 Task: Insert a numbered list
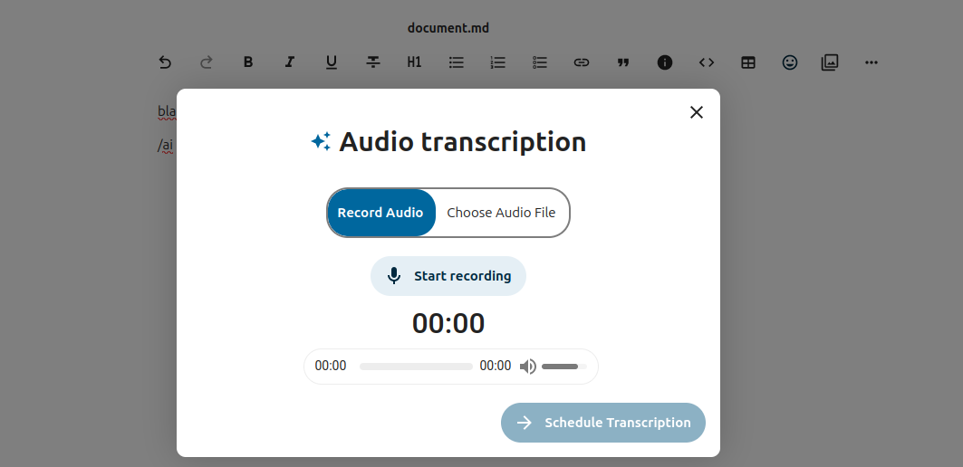(498, 62)
